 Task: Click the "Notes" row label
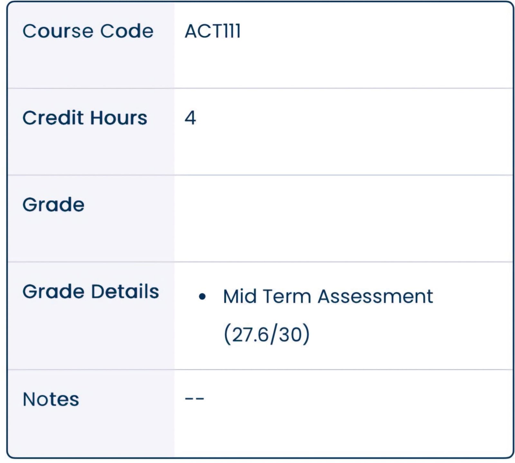point(51,399)
